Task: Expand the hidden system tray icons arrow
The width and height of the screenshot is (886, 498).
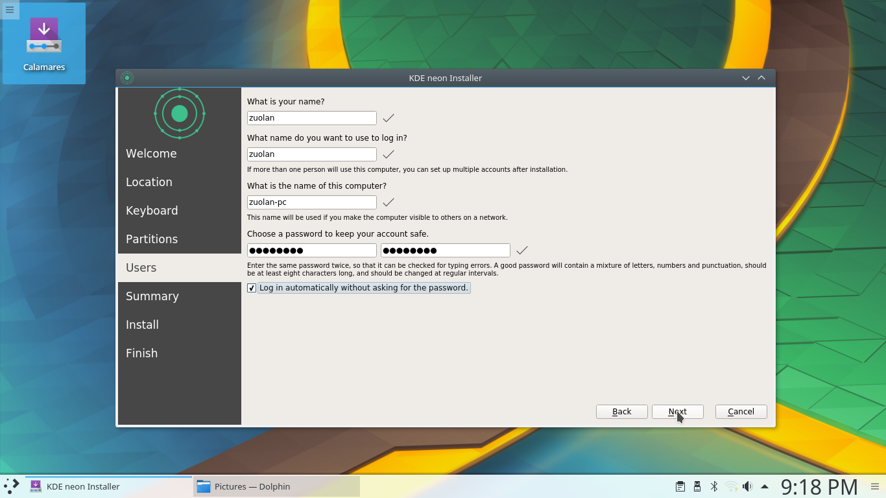Action: click(765, 486)
